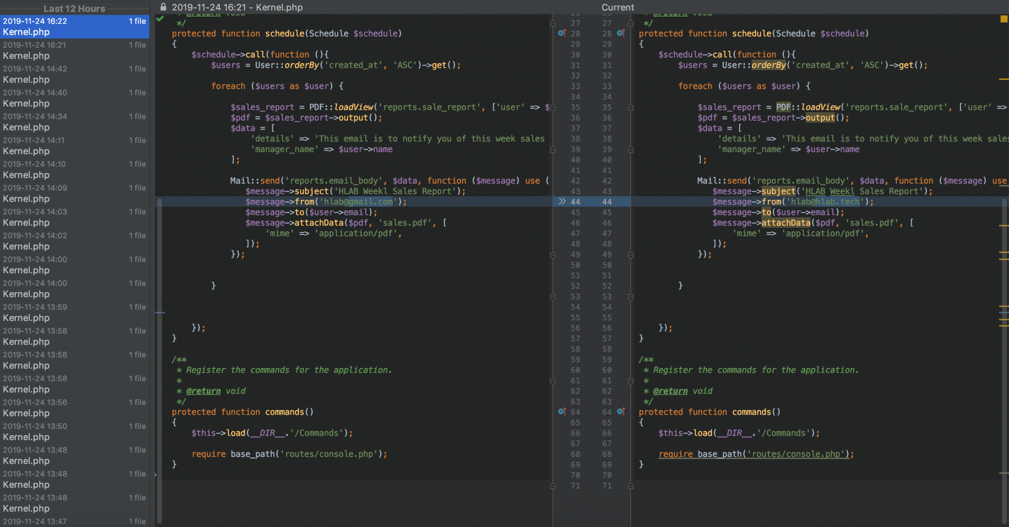
Task: Click 'hlab@hlab.tech' in the Current pane
Action: [825, 202]
